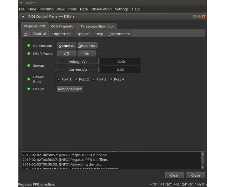The image size is (225, 187).
Task: Click the Disconnect button
Action: pyautogui.click(x=87, y=46)
